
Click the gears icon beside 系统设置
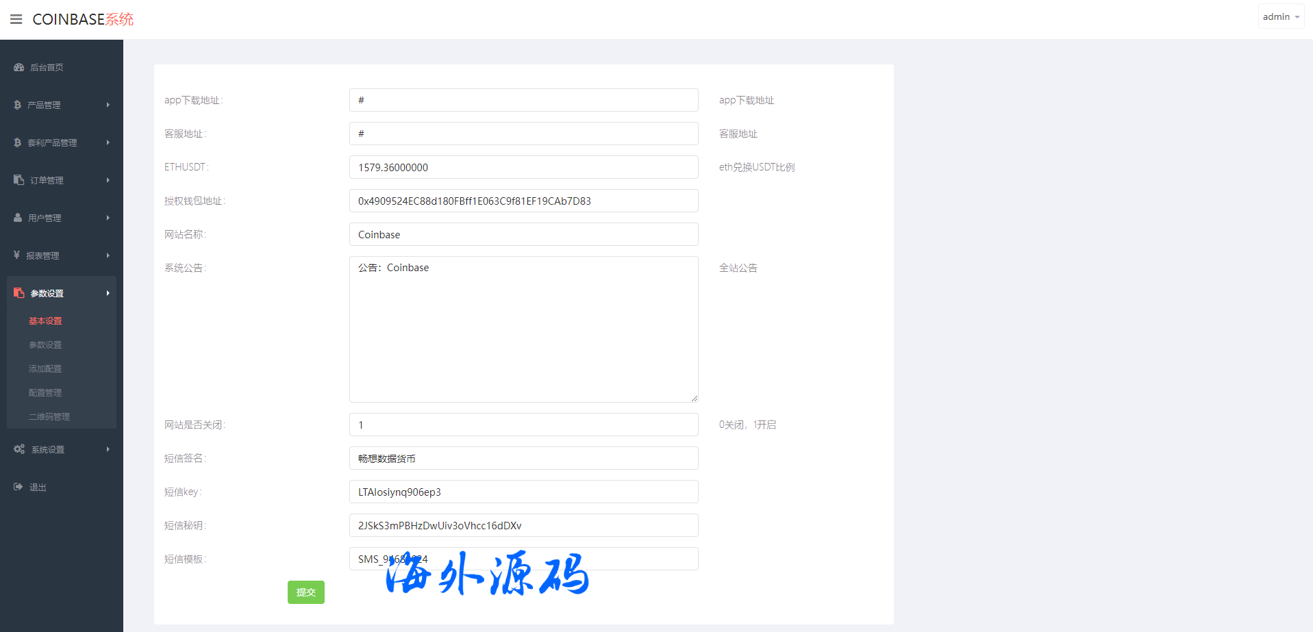click(19, 449)
